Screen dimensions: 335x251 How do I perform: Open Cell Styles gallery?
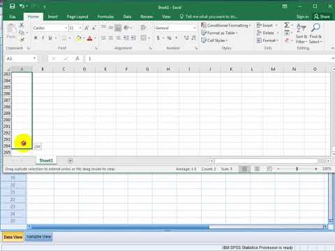pos(214,40)
